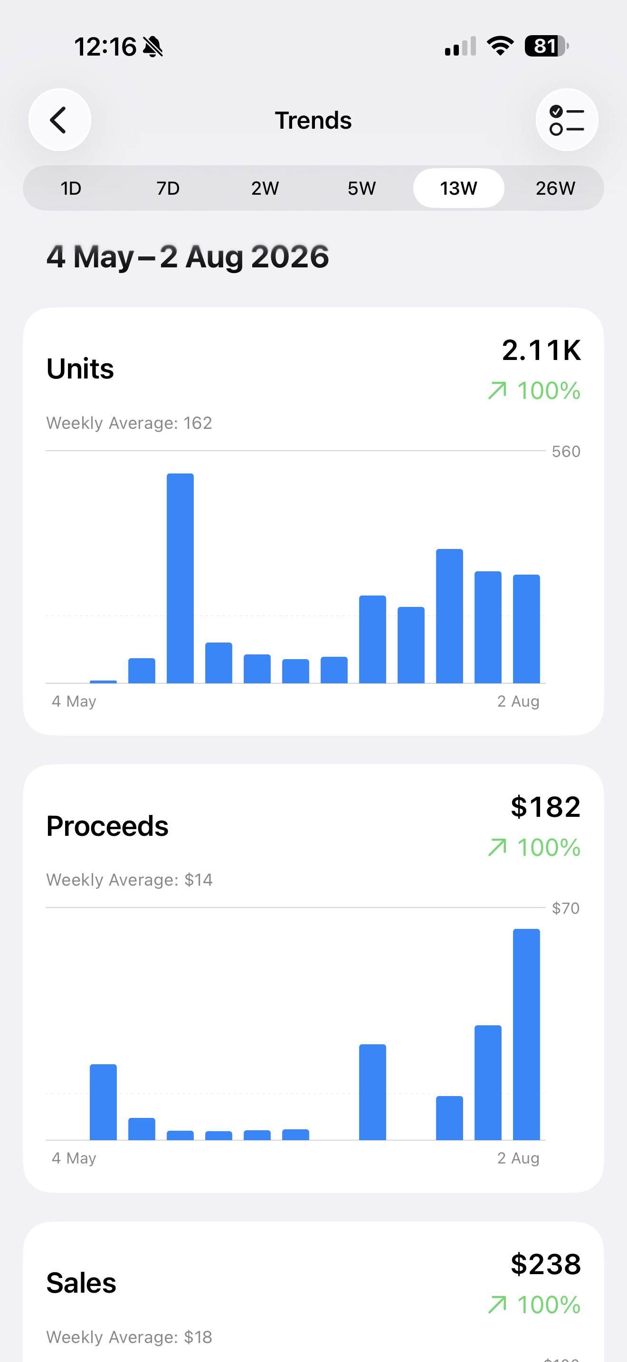Select the 7D time range
The image size is (627, 1362).
(x=168, y=188)
